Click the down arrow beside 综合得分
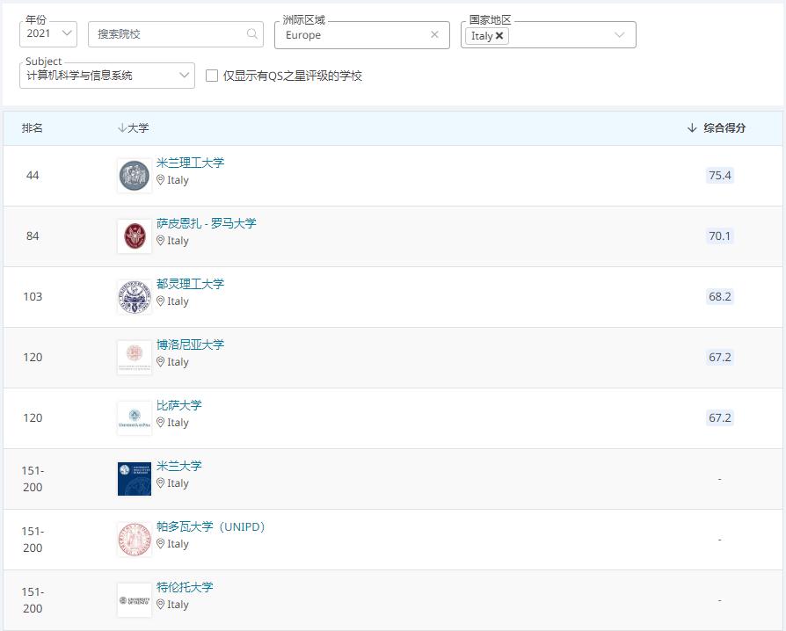The image size is (786, 631). (x=692, y=127)
